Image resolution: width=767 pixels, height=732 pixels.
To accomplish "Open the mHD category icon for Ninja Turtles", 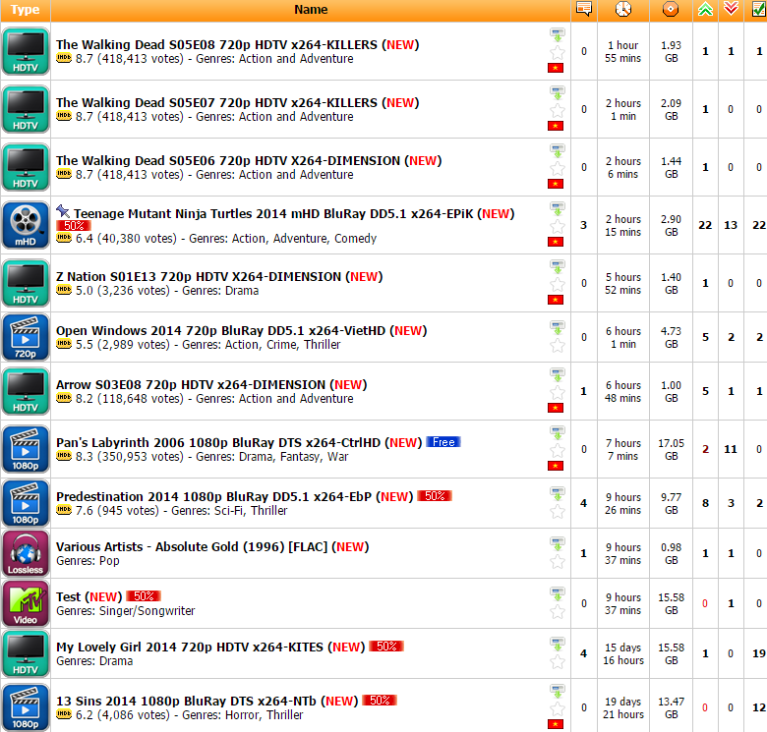I will 26,225.
